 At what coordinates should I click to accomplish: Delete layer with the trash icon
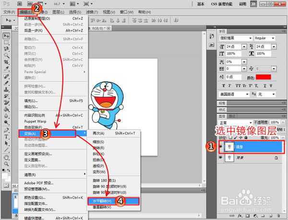278,215
